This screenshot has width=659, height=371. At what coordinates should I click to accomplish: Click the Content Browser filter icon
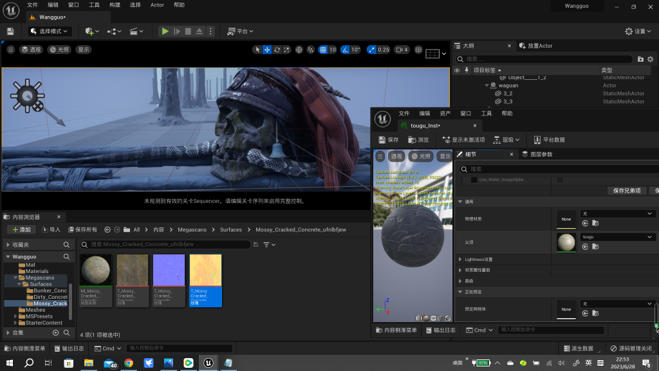point(266,244)
